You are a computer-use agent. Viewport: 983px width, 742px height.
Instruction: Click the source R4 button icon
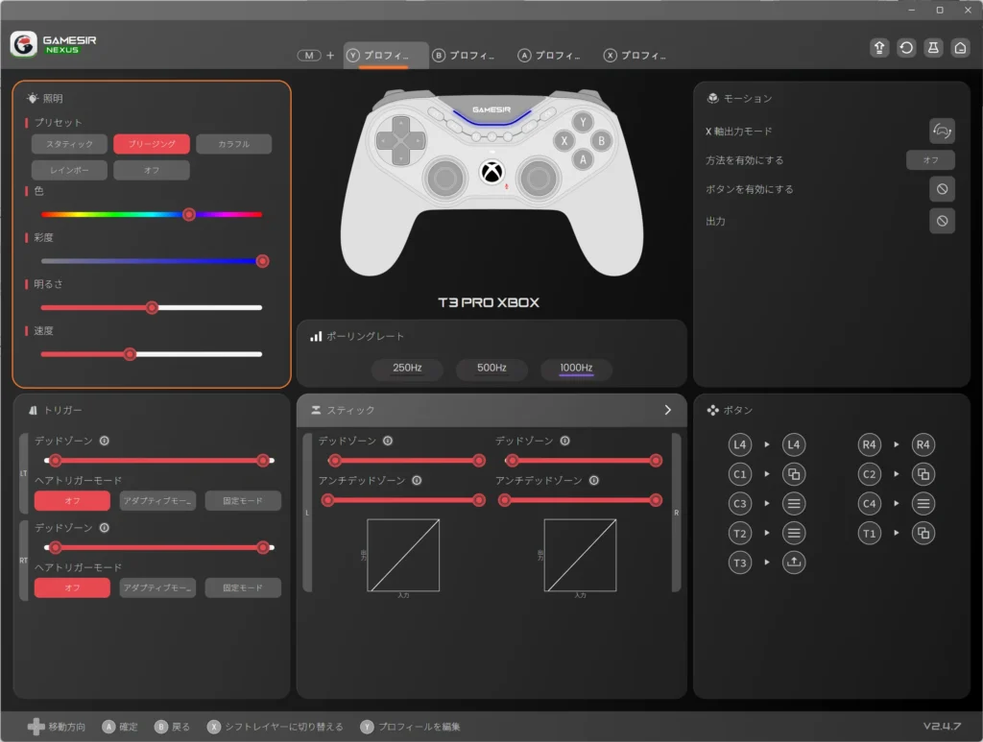tap(869, 444)
